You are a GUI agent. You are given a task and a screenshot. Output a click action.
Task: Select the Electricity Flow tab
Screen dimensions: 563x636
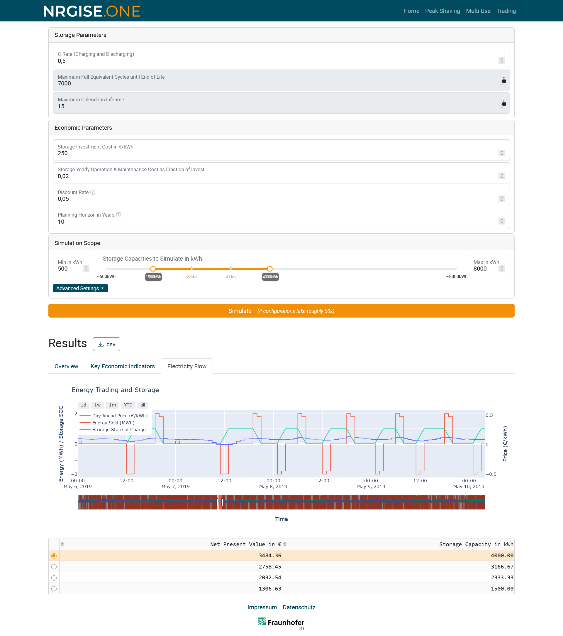tap(187, 366)
